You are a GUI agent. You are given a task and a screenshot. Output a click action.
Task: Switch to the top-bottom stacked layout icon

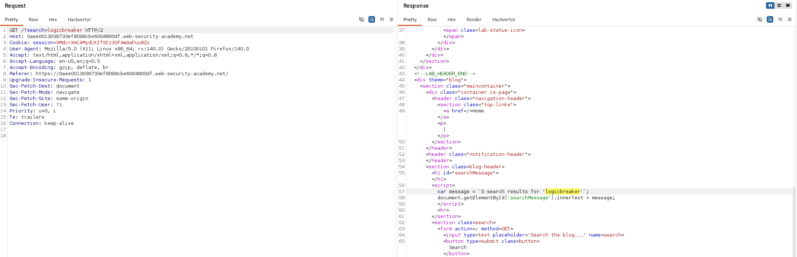pos(779,5)
